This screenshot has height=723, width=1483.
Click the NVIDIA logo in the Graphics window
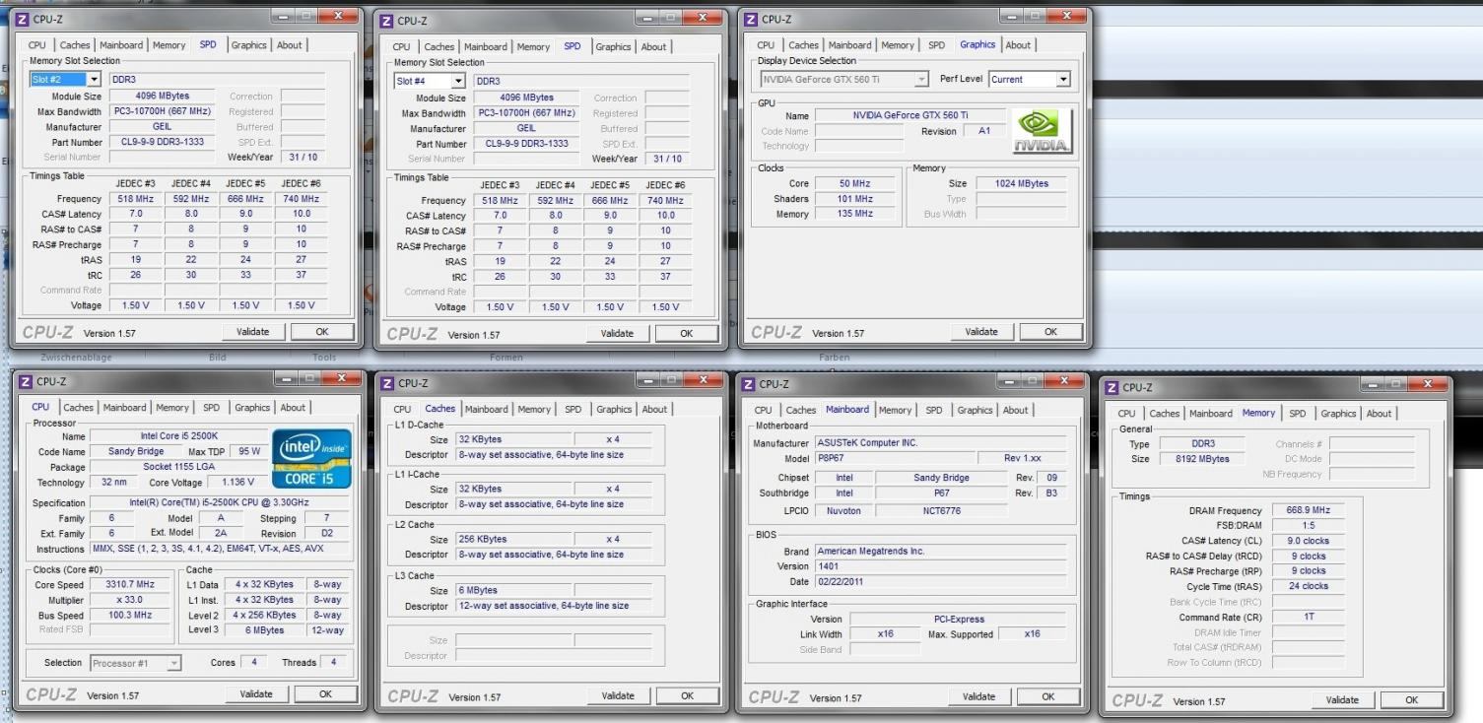1045,131
